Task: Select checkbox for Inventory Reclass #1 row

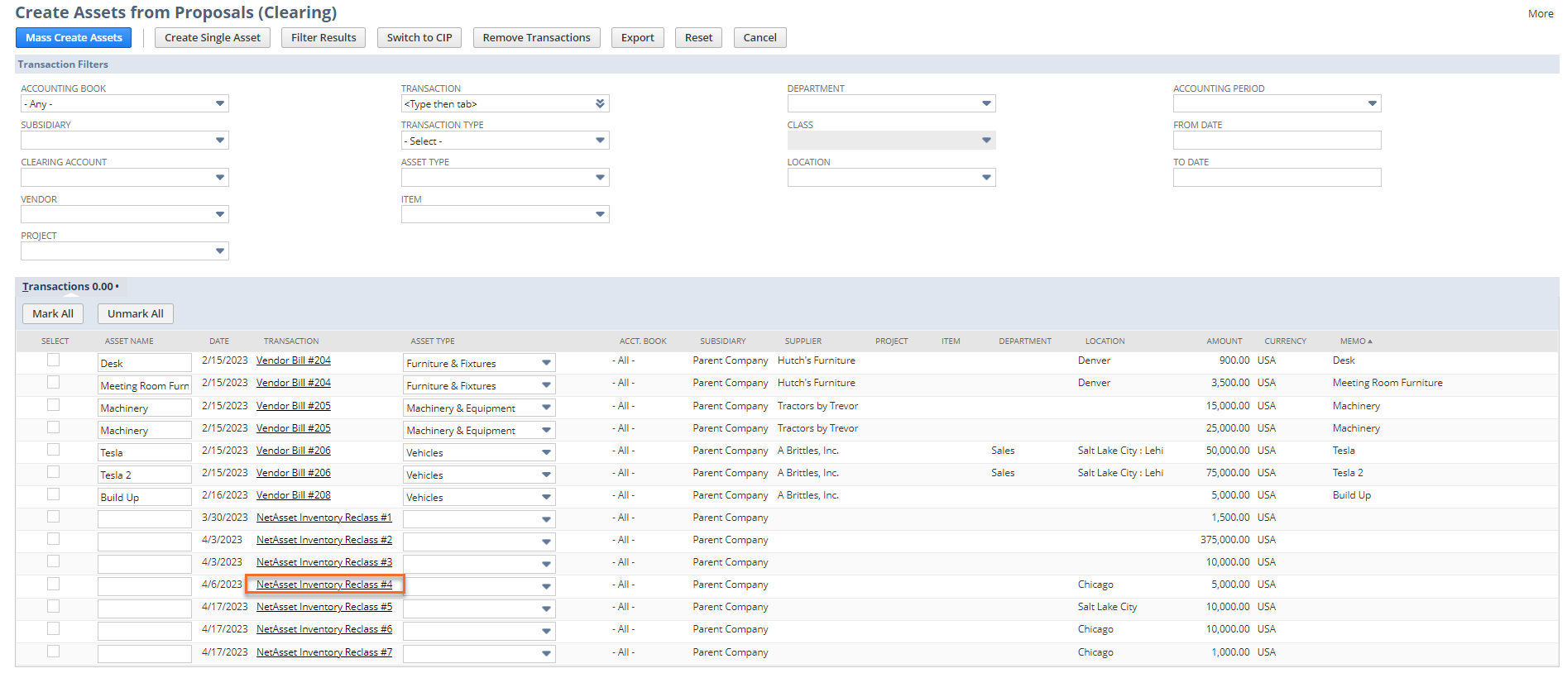Action: pyautogui.click(x=54, y=517)
